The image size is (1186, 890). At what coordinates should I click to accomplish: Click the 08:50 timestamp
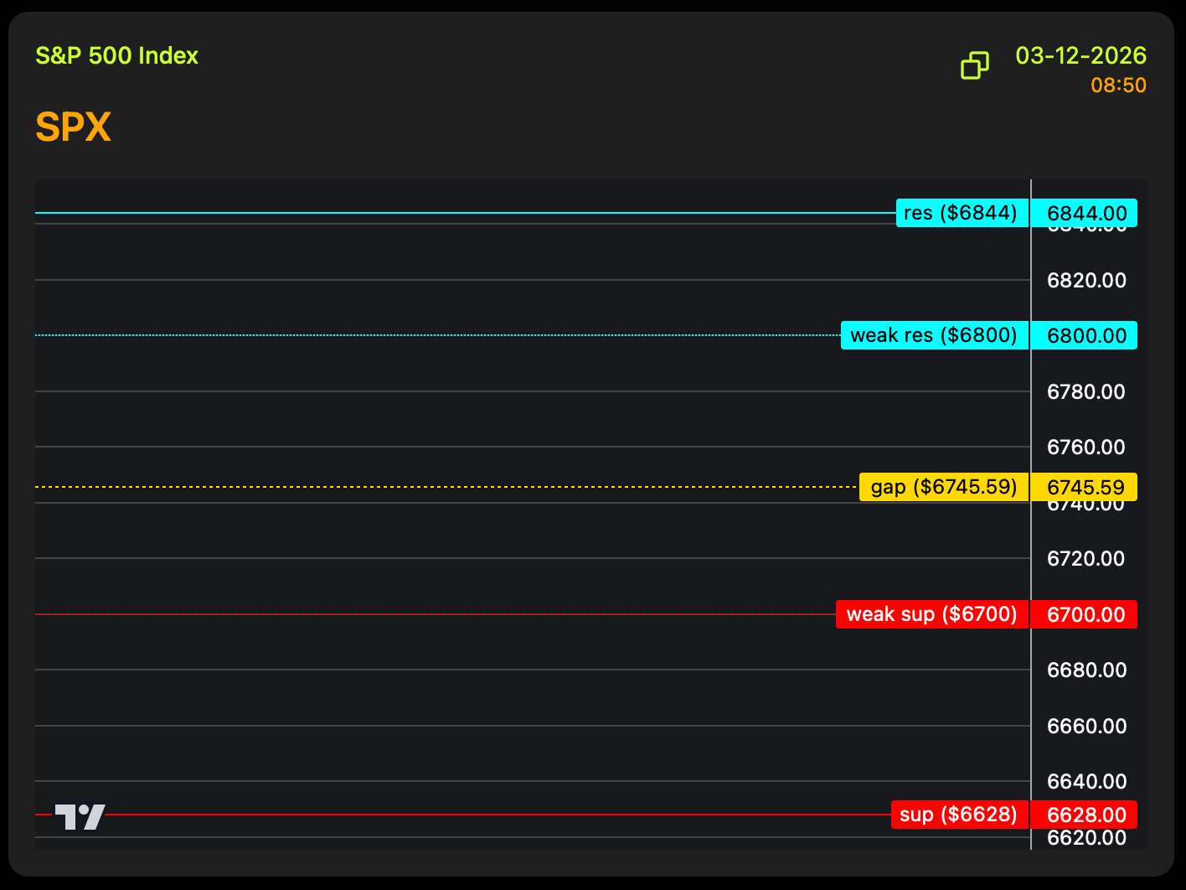[1118, 85]
